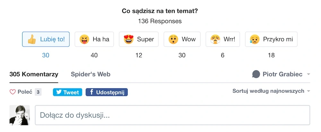
Task: Expand the Piotr Grabiec user menu arrow
Action: pos(308,74)
